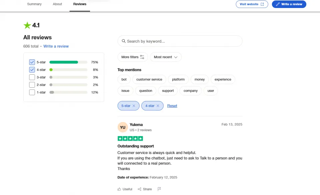The image size is (320, 195).
Task: Click the flag icon to report the review
Action: tap(159, 189)
